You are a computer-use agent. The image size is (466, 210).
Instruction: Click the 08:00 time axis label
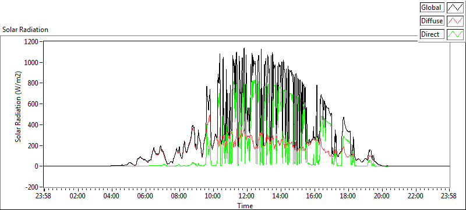pos(179,196)
